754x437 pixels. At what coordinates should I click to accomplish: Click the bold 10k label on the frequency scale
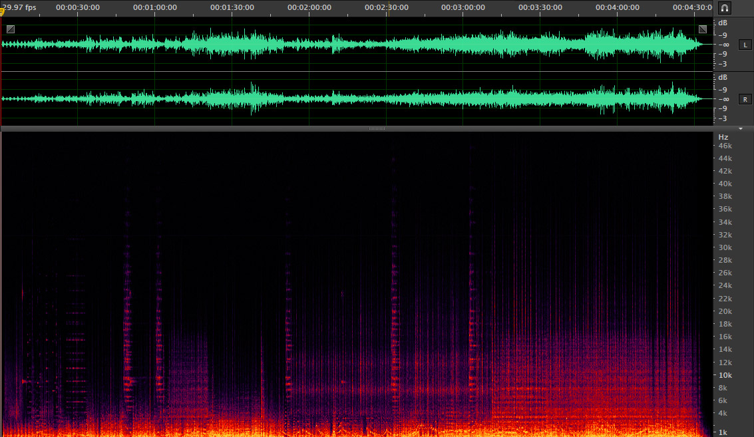click(725, 375)
